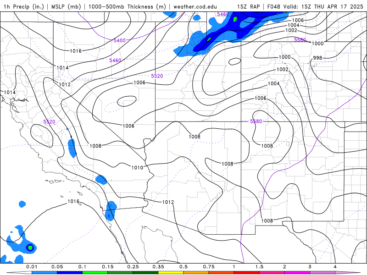Select the magenta 2–3 legend swatch
Screen dimensions: 367x275
(297, 273)
